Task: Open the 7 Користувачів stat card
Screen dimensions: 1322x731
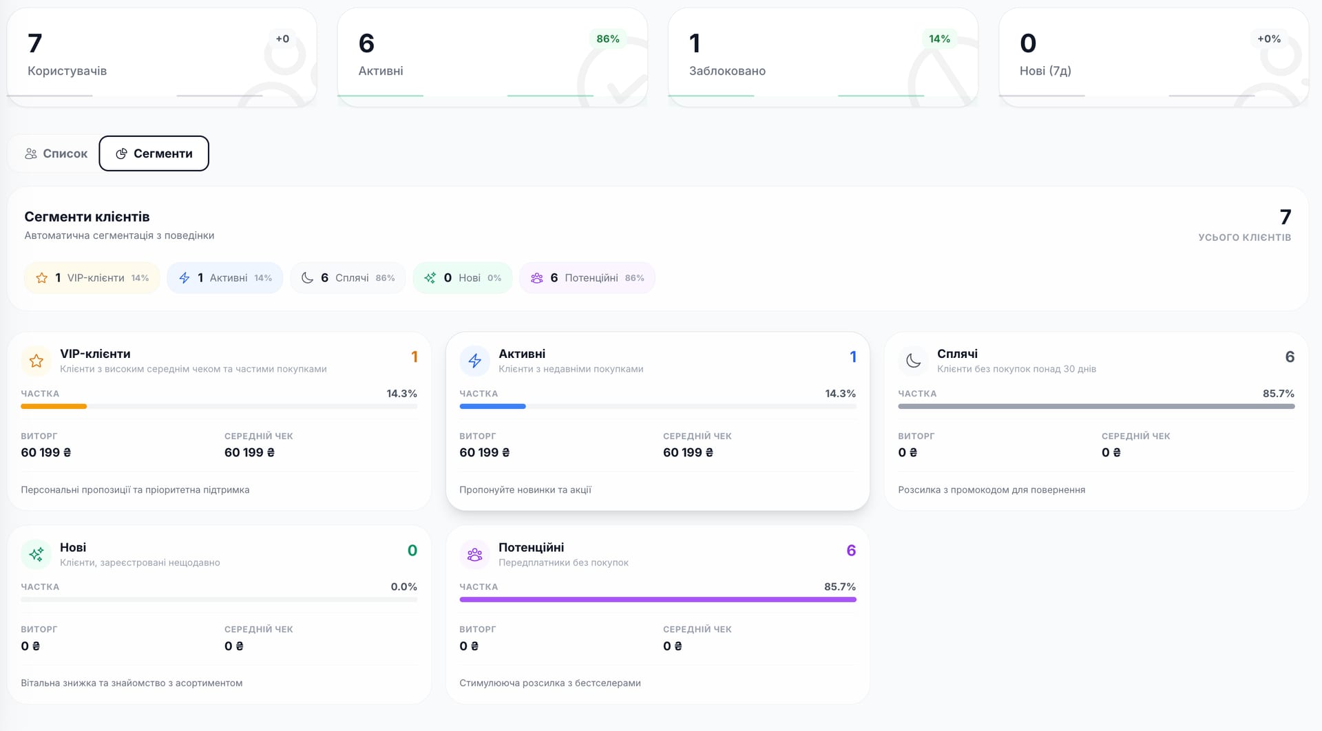Action: pos(162,57)
